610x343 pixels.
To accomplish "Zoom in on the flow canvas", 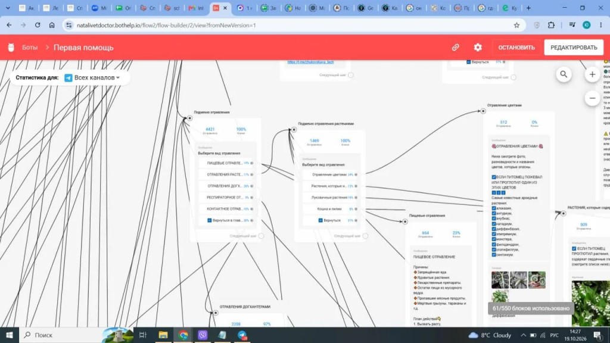I will 592,74.
